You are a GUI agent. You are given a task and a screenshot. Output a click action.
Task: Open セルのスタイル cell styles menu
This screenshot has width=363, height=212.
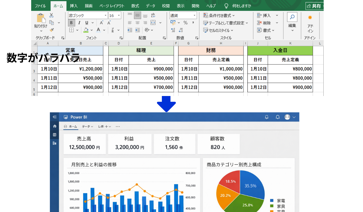[218, 30]
